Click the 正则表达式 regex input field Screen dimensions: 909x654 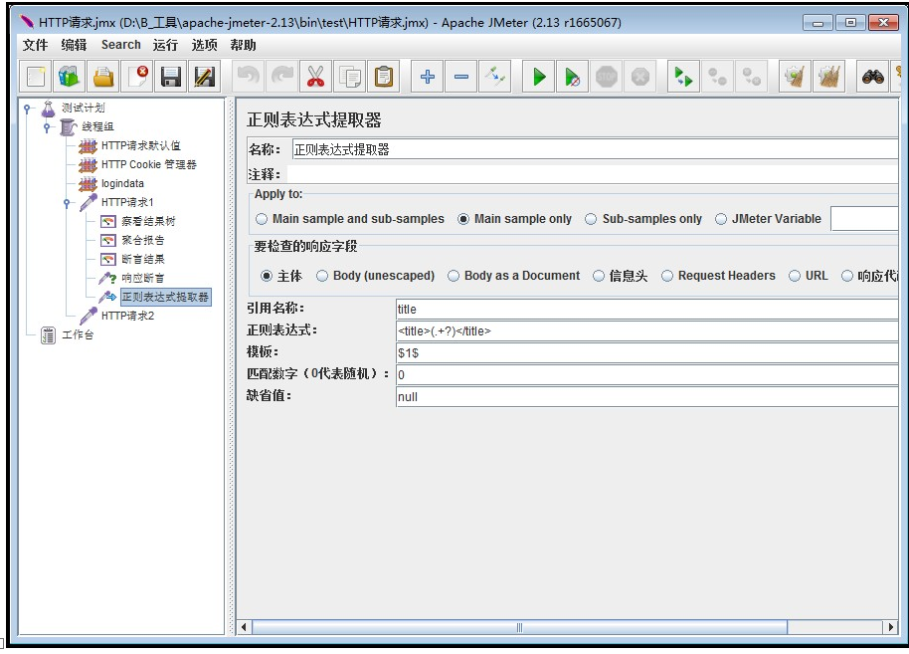click(x=647, y=330)
